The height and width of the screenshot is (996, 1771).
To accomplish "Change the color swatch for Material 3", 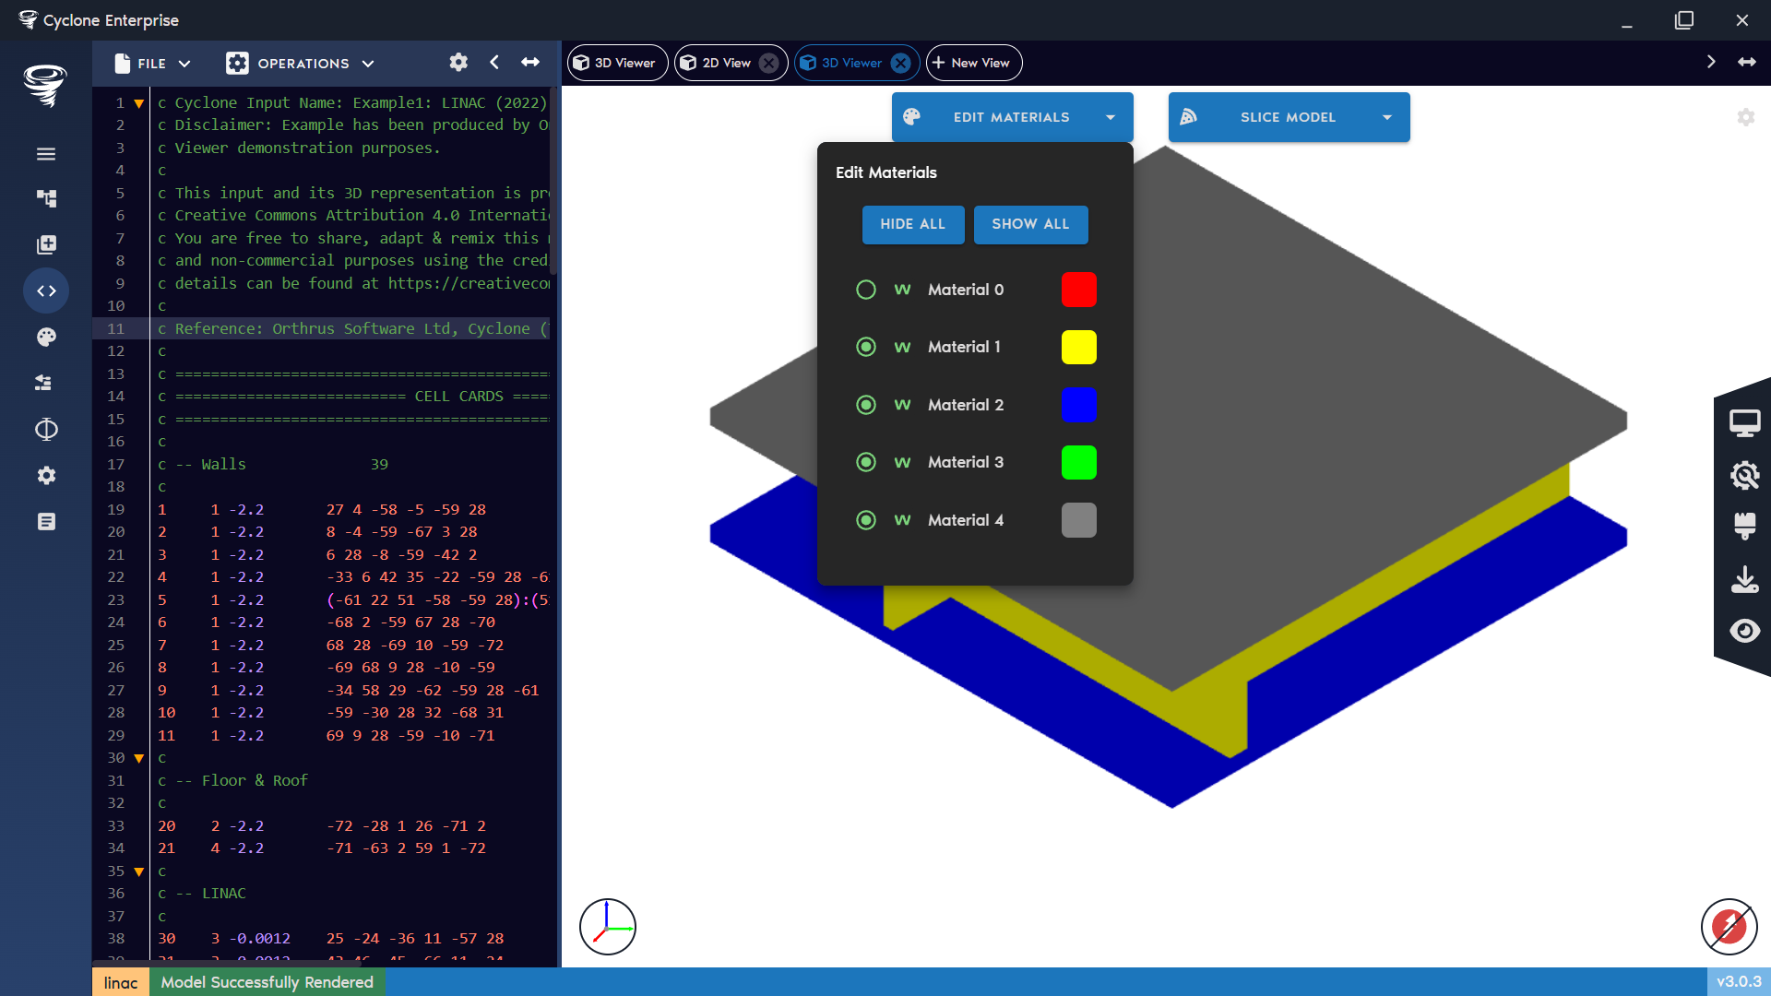I will coord(1078,462).
